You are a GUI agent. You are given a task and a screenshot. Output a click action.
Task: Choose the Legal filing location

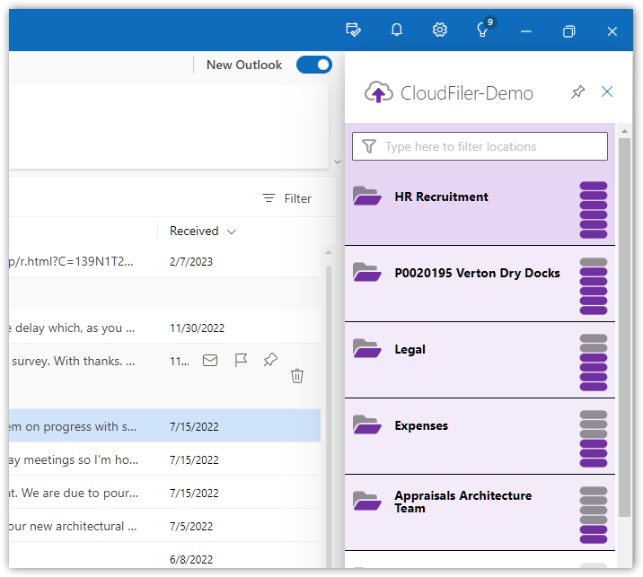coord(410,350)
